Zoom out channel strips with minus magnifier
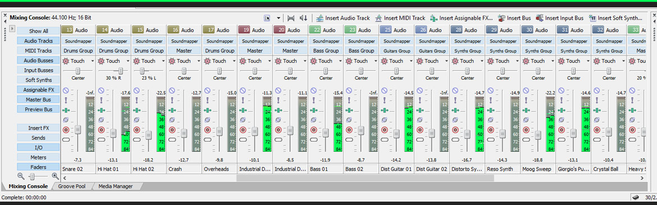This screenshot has width=657, height=205. pyautogui.click(x=21, y=176)
